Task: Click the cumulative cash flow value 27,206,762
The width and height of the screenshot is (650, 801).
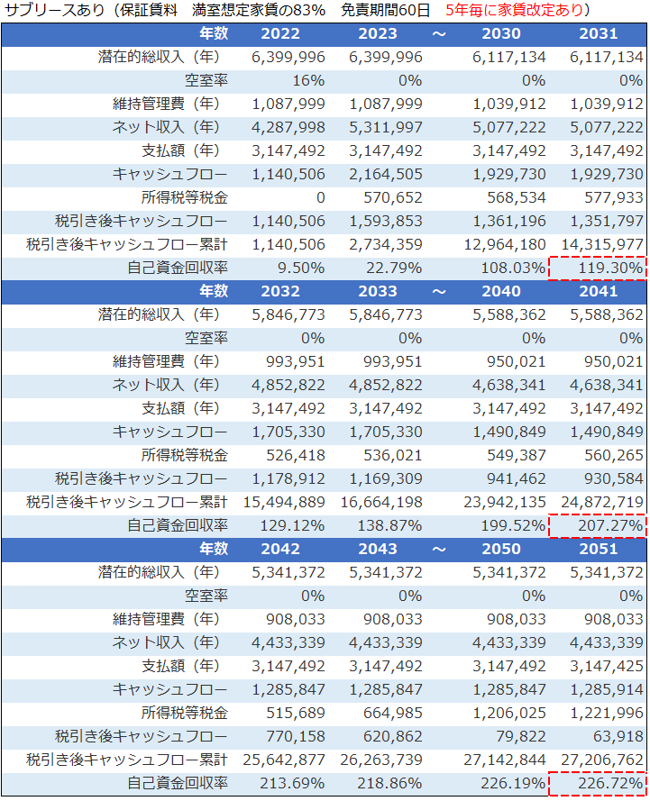Action: click(x=600, y=760)
